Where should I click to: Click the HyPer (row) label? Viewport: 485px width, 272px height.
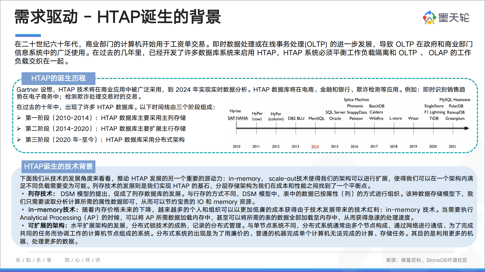pos(257,116)
